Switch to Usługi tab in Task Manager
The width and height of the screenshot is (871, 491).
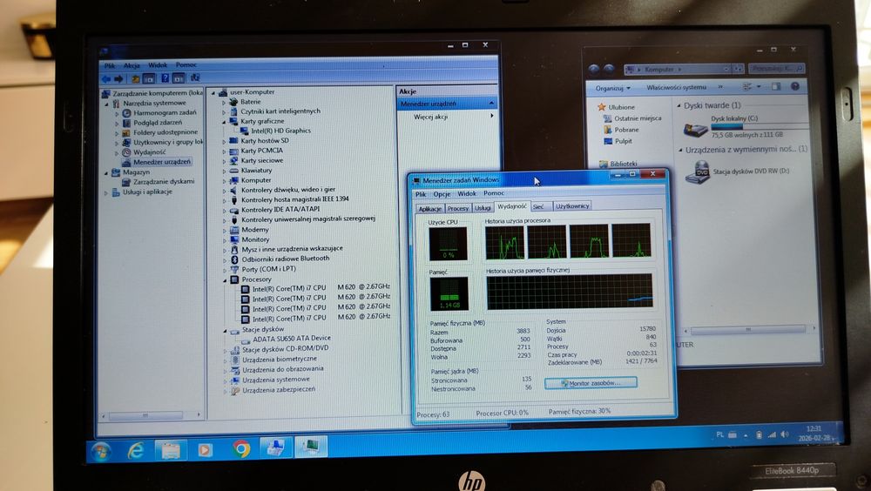[483, 208]
